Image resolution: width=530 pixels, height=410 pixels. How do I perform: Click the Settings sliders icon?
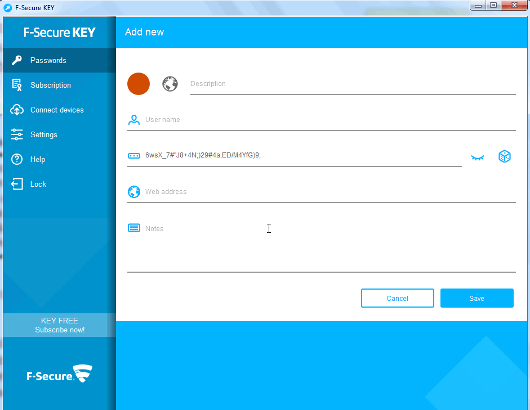pos(16,134)
